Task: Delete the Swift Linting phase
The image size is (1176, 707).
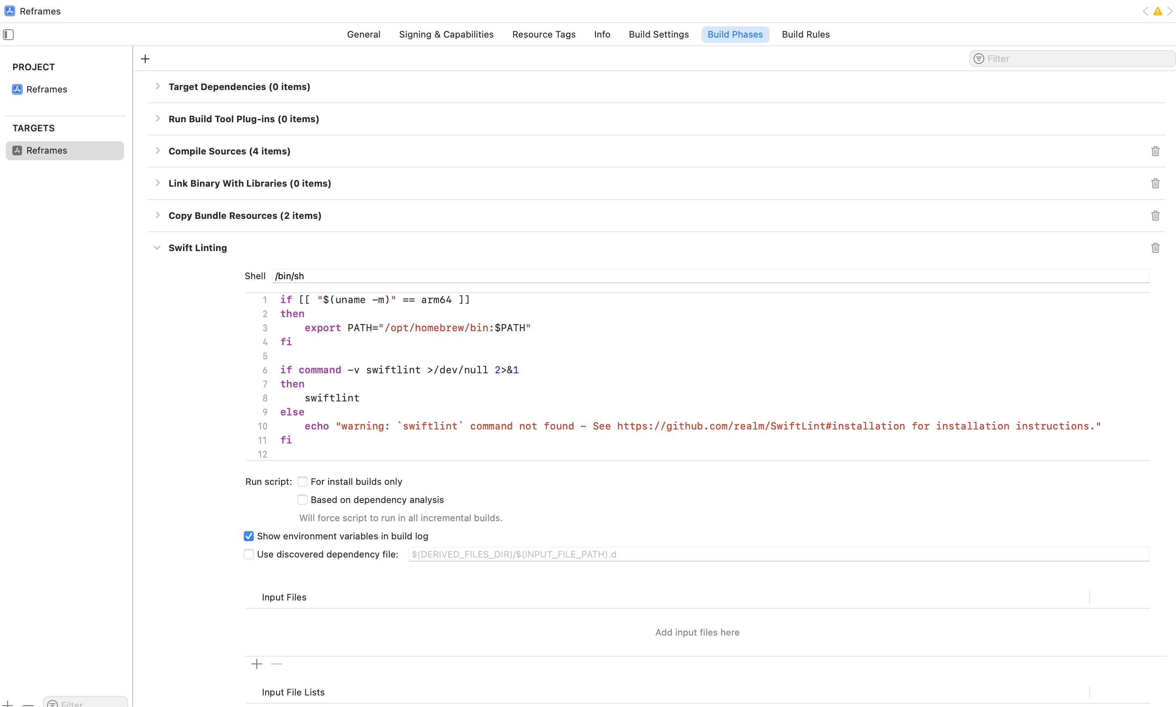Action: pyautogui.click(x=1155, y=248)
